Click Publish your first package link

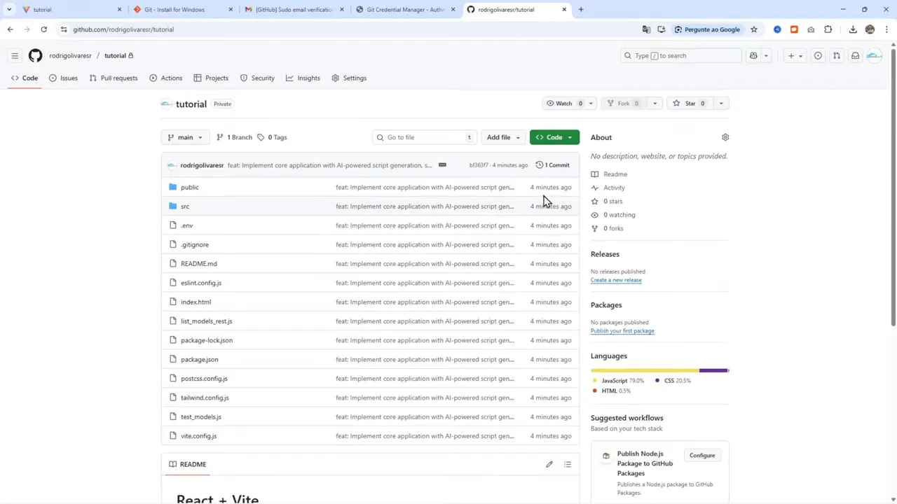(x=622, y=330)
